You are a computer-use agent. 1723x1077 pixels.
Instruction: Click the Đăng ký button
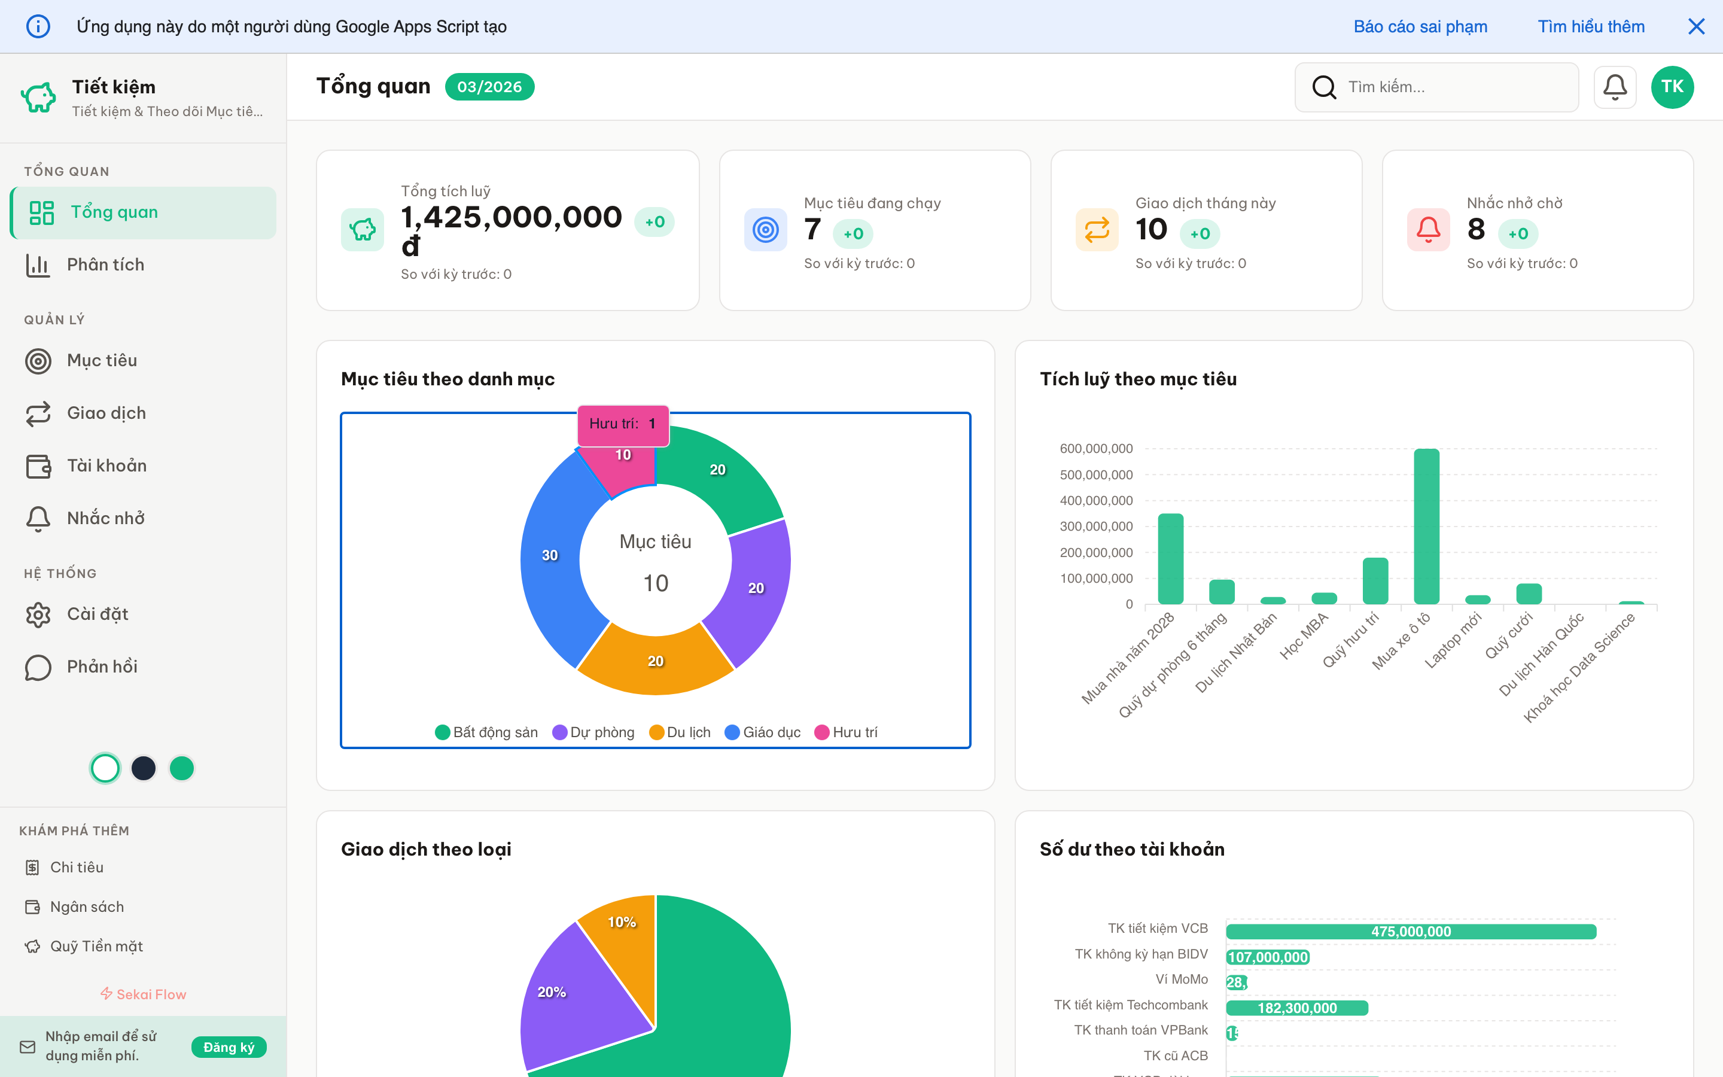pos(229,1046)
